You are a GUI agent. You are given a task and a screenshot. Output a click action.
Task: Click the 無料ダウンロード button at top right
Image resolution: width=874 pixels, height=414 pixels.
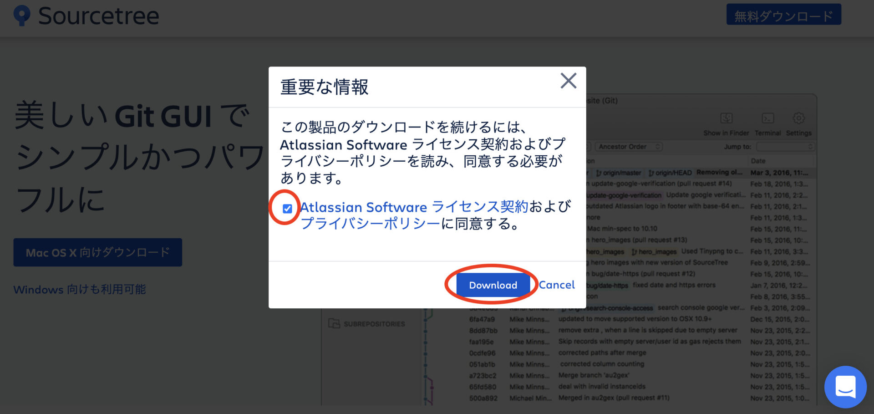pos(784,15)
